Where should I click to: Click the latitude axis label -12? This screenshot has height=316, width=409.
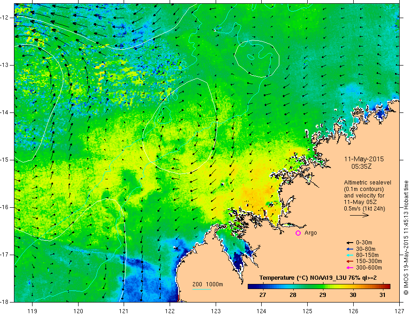(x=5, y=18)
